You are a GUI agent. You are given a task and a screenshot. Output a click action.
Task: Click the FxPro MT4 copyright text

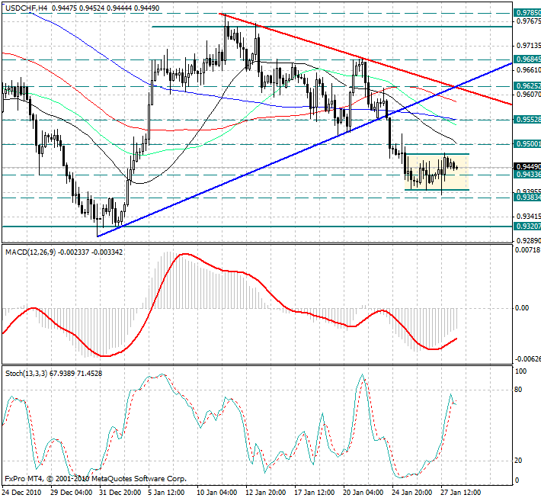tap(95, 479)
